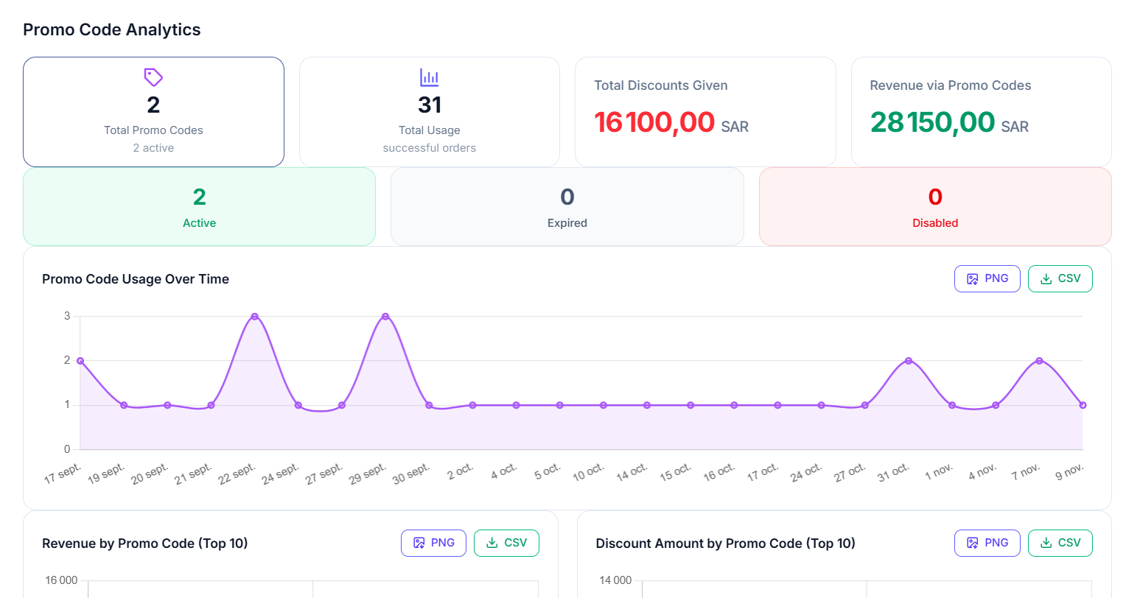The height and width of the screenshot is (598, 1140).
Task: Click the '10 oct.' x-axis label
Action: point(589,472)
